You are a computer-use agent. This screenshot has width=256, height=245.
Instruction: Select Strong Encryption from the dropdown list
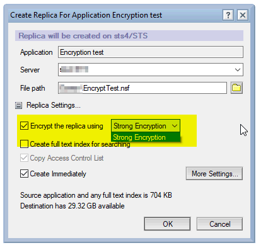(146, 137)
